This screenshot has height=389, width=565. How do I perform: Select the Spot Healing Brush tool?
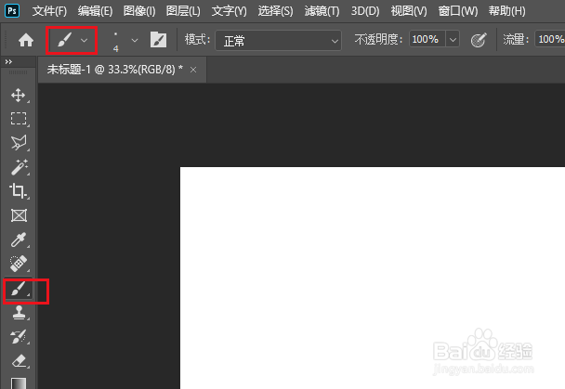[x=19, y=264]
